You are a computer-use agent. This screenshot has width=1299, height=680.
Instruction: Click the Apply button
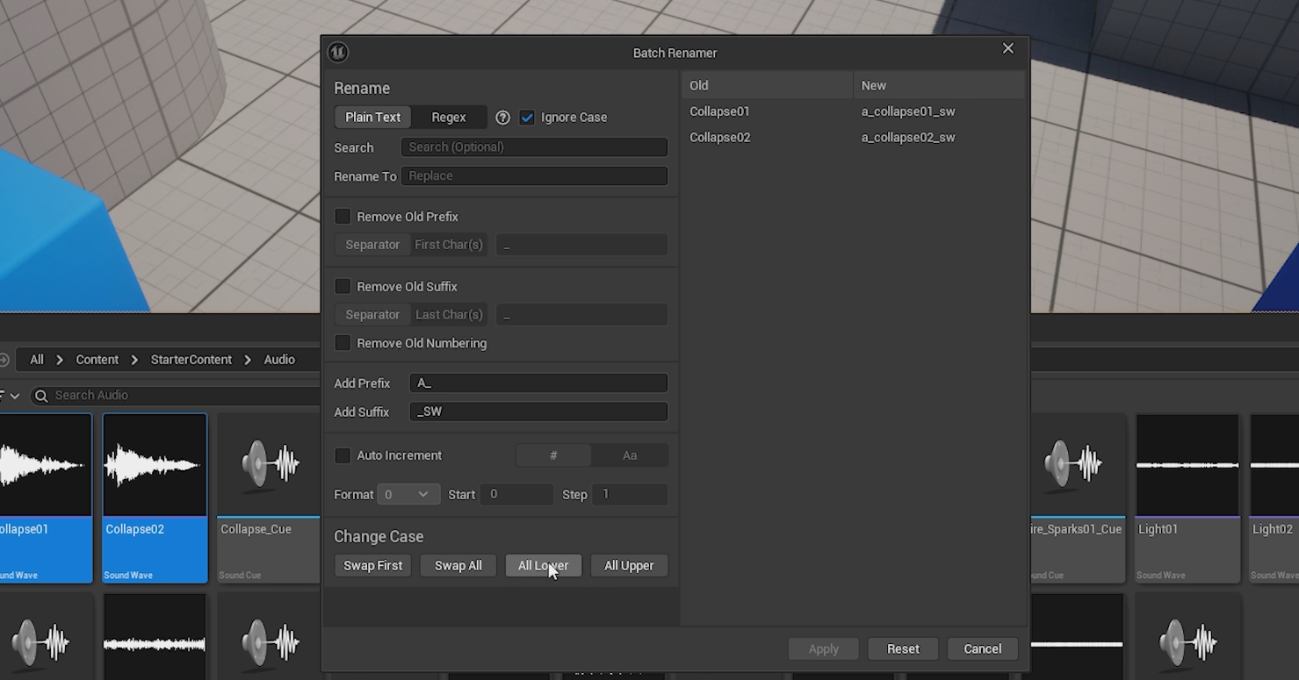824,649
